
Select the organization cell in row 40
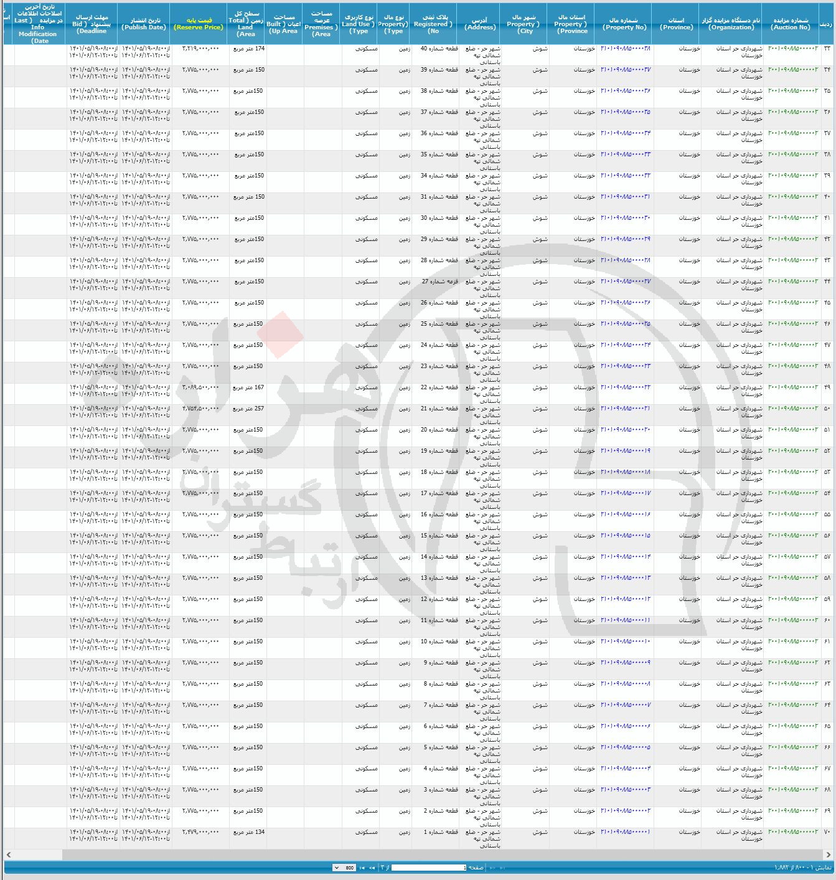731,204
